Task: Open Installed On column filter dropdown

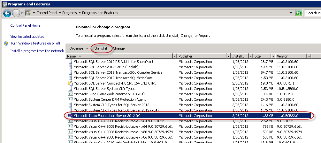Action: click(251, 56)
